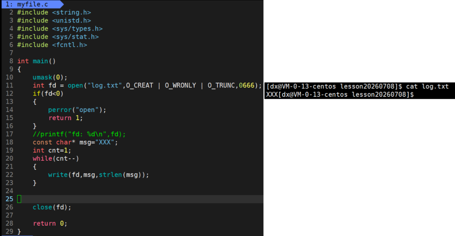Select the myfile.c buffer tab
Screen dimensions: 455x236
point(32,4)
